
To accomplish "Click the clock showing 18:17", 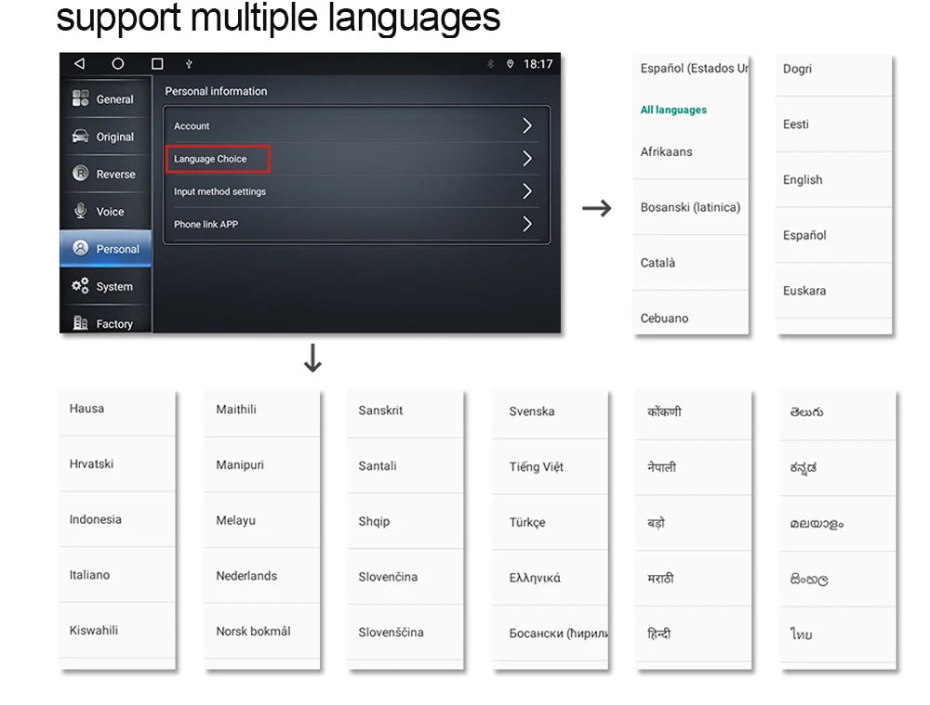I will [538, 64].
